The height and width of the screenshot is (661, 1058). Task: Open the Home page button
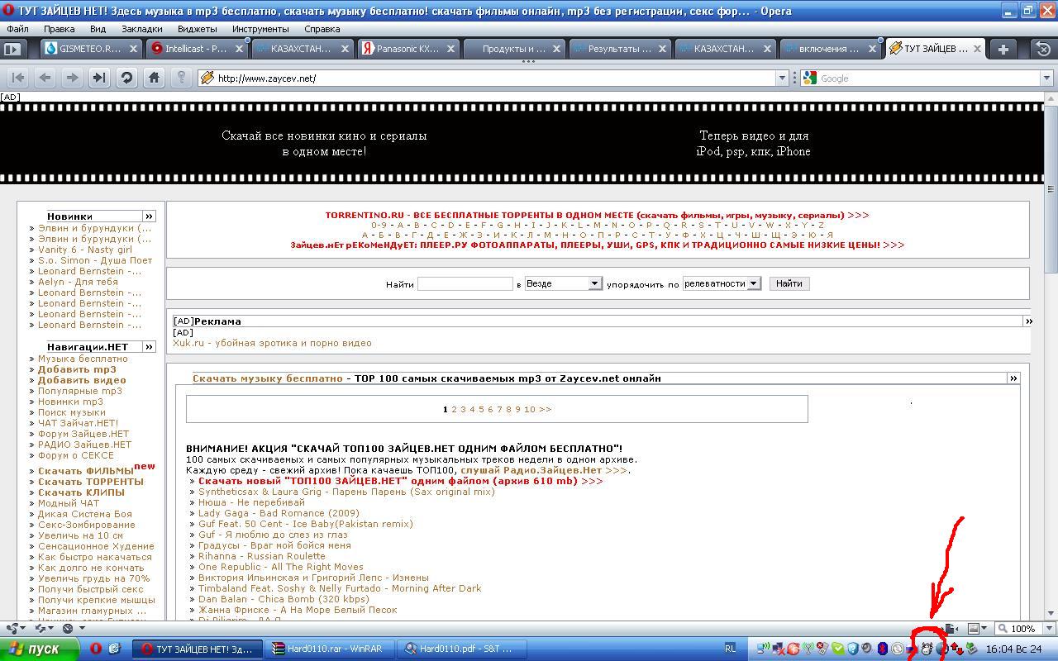(x=154, y=78)
